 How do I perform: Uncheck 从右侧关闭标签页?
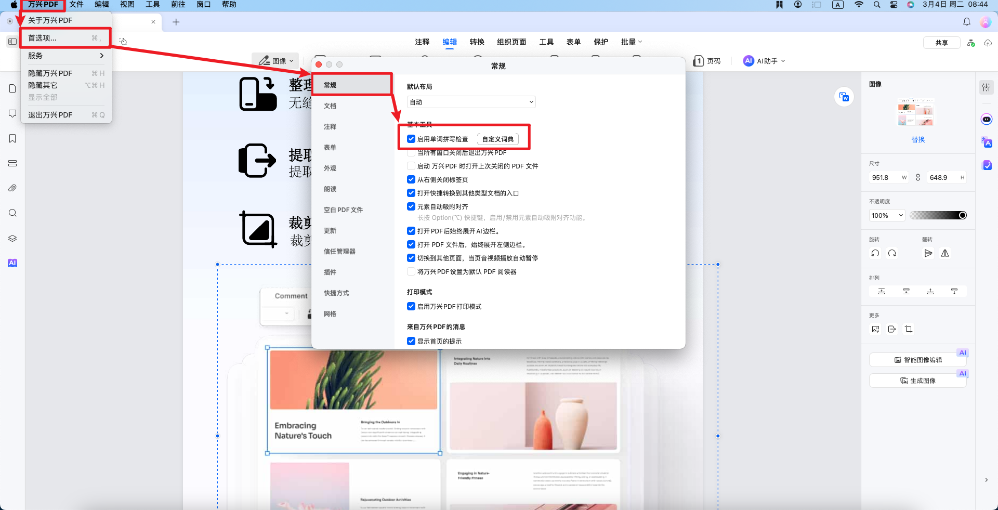pos(411,179)
